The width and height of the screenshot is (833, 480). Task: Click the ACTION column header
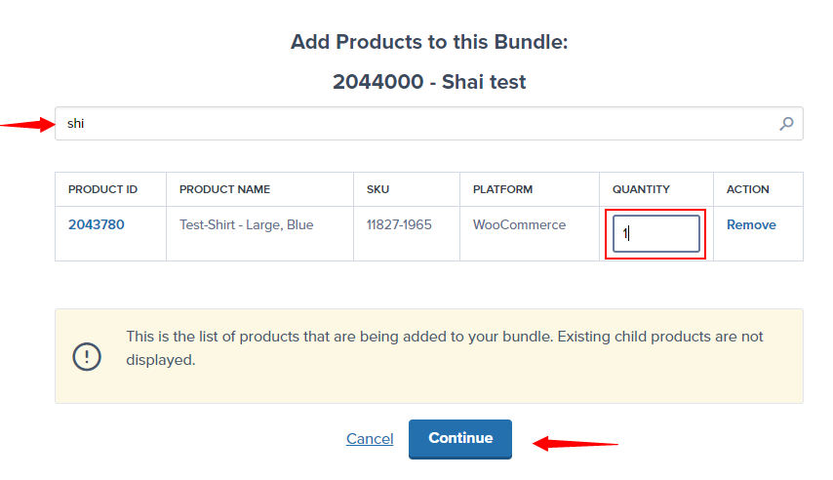748,189
